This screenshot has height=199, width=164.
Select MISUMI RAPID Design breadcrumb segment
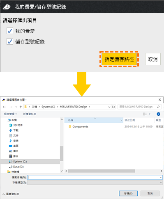[74, 107]
